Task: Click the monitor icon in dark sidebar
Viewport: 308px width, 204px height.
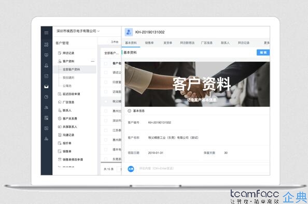Action: coord(46,55)
